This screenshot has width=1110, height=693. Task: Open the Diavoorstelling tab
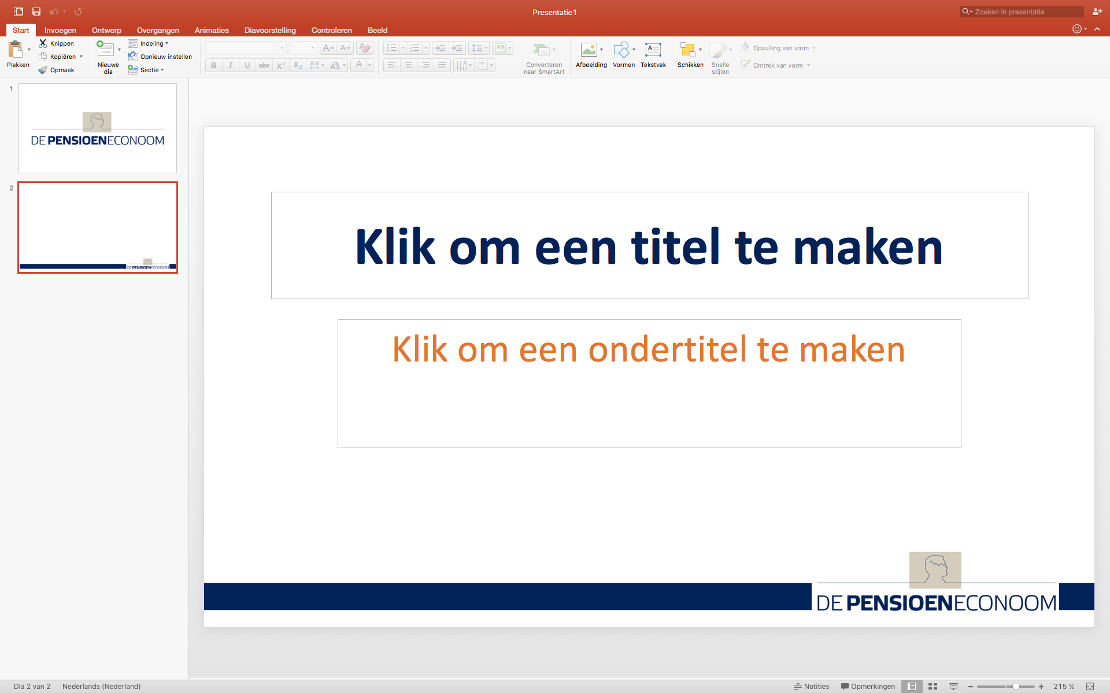pyautogui.click(x=270, y=30)
